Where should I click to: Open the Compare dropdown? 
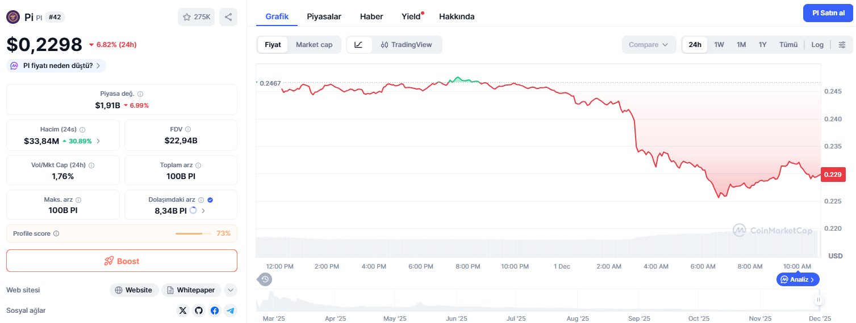tap(649, 45)
